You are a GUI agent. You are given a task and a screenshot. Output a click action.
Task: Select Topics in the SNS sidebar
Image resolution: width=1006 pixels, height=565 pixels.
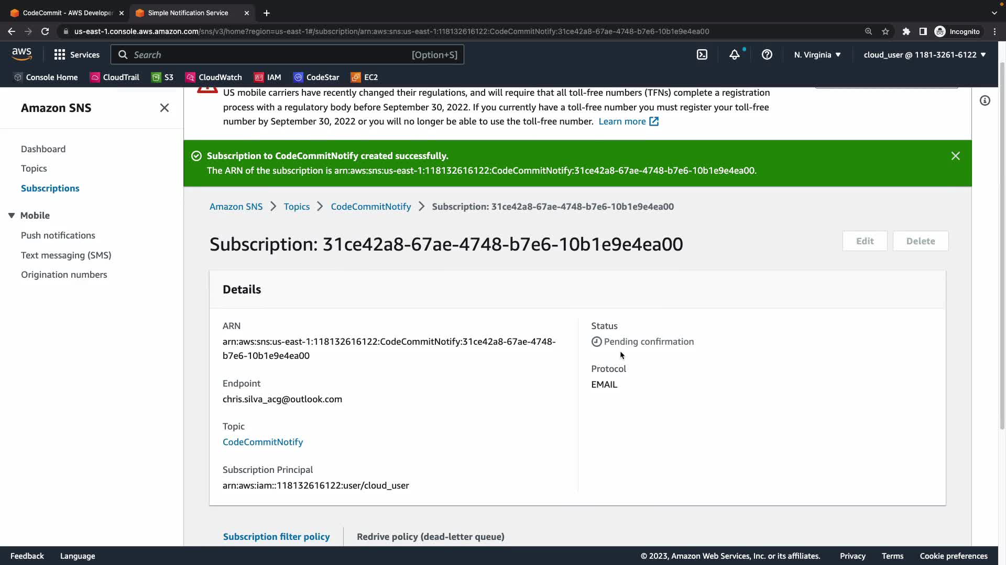coord(34,168)
